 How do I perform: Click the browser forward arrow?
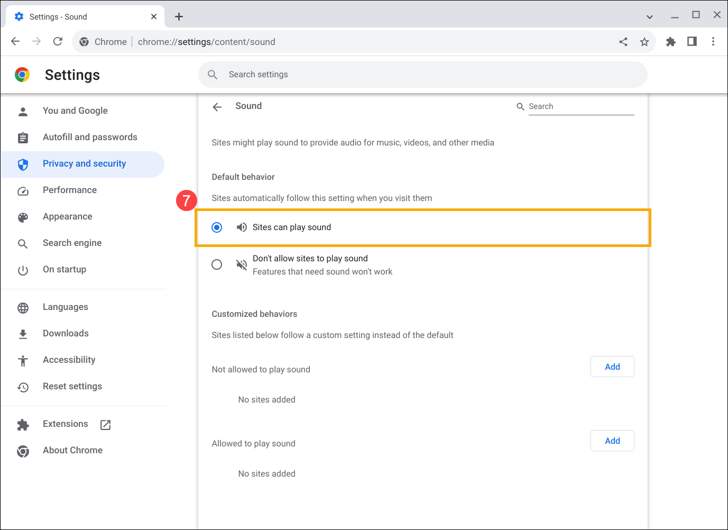pos(36,41)
